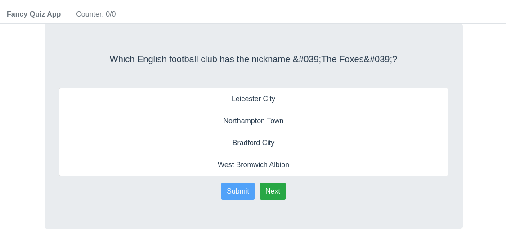Select West Bromwich Albion answer

click(253, 165)
